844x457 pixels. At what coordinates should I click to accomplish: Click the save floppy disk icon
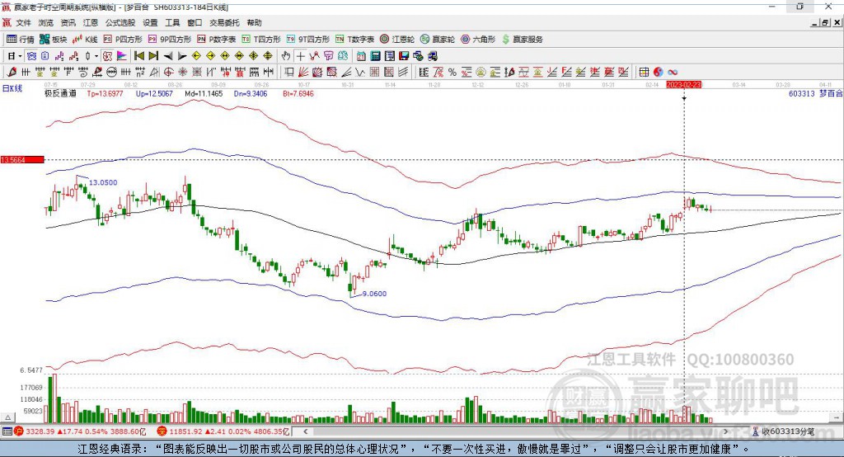pos(404,56)
